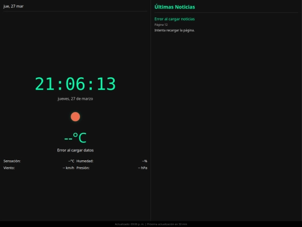The width and height of the screenshot is (302, 227).
Task: Click the 'Viento:' label
Action: (9, 168)
